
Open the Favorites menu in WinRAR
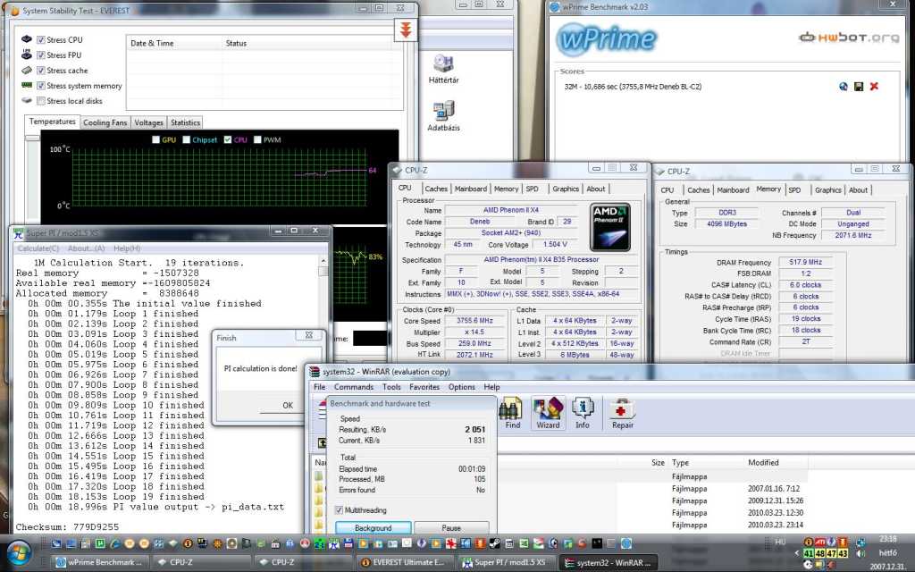point(424,387)
